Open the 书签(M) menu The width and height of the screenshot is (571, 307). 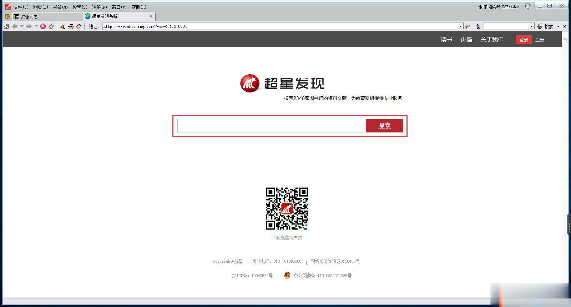[x=60, y=7]
